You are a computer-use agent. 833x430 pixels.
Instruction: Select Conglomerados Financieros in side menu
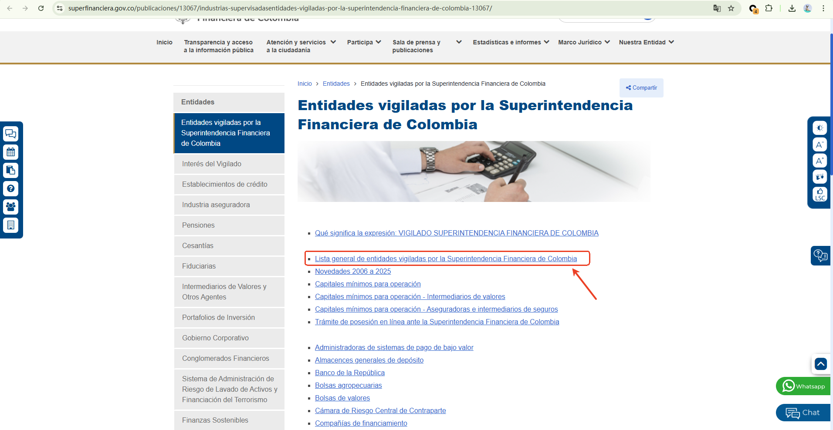[229, 359]
